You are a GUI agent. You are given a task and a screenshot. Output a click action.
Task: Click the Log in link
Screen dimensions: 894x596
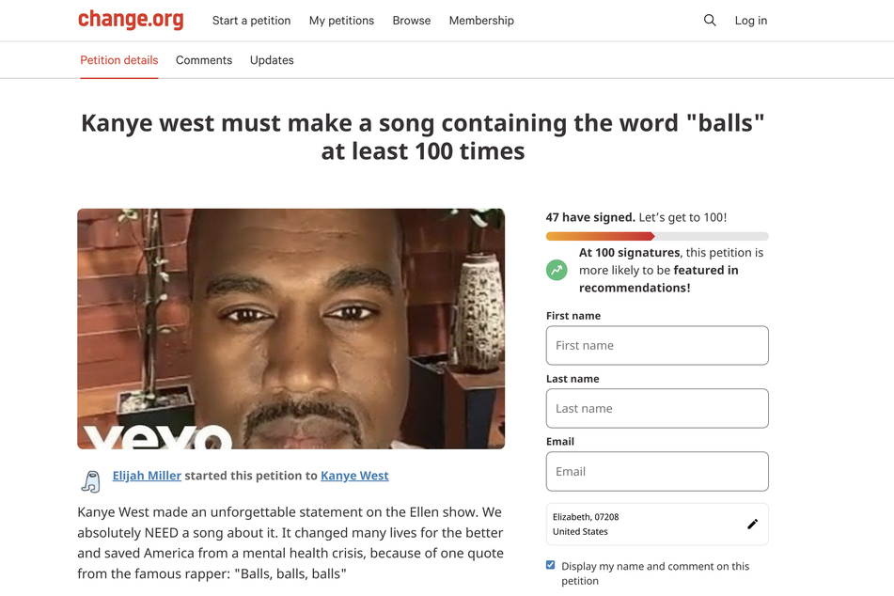coord(751,21)
